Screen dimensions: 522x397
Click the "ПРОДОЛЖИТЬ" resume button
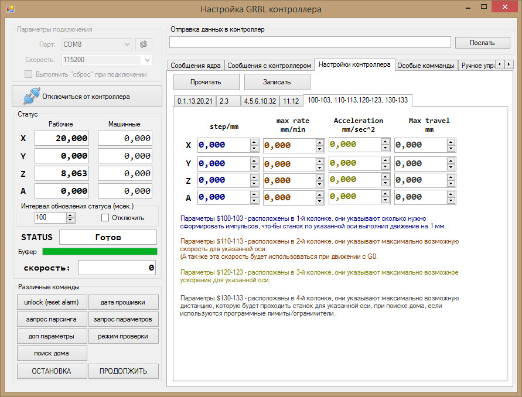coord(123,371)
